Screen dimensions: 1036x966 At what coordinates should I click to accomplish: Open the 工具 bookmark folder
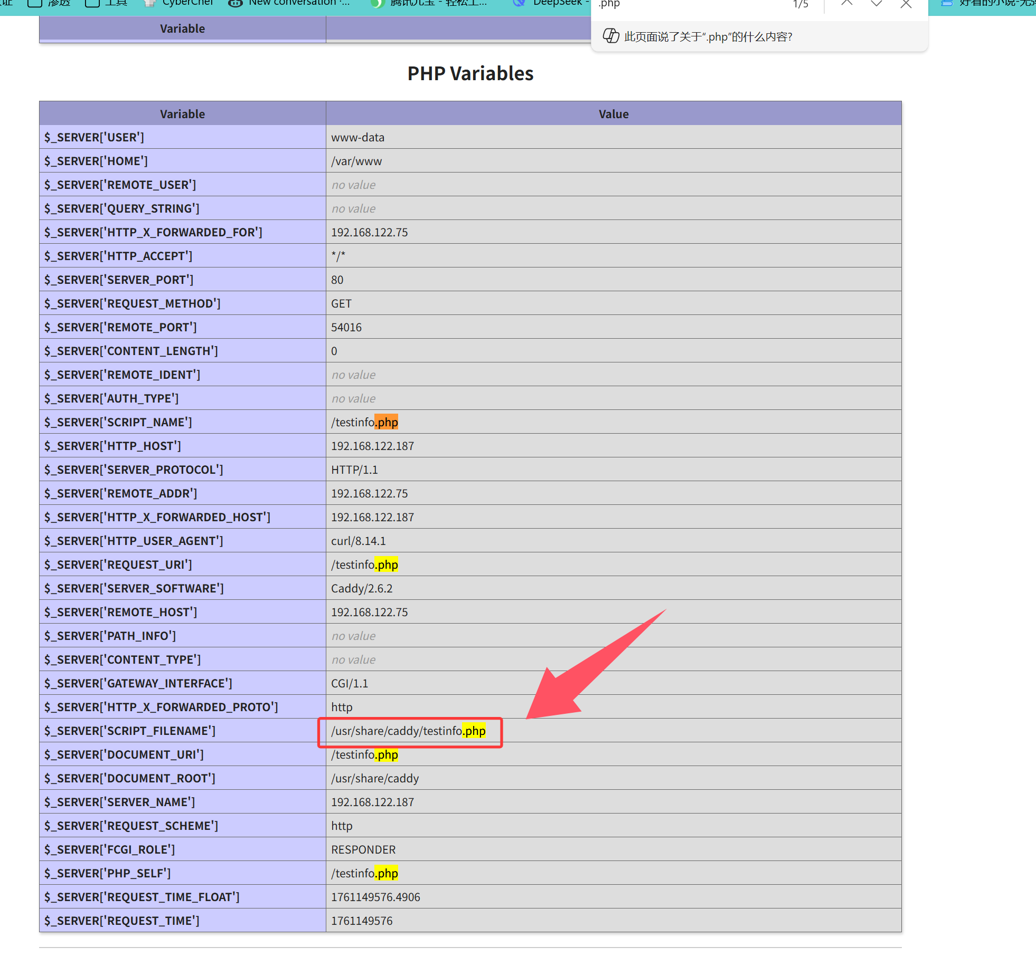tap(108, 3)
